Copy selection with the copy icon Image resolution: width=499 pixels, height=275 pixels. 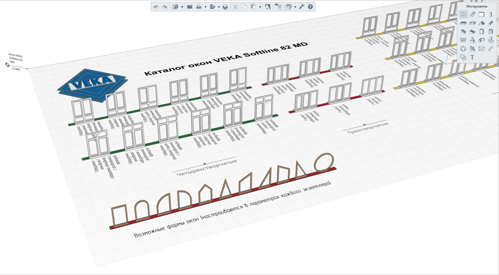coord(244,7)
